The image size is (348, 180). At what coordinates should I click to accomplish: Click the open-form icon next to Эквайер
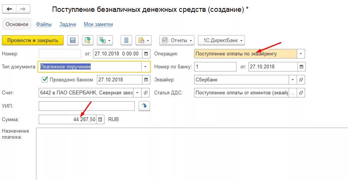coord(301,80)
